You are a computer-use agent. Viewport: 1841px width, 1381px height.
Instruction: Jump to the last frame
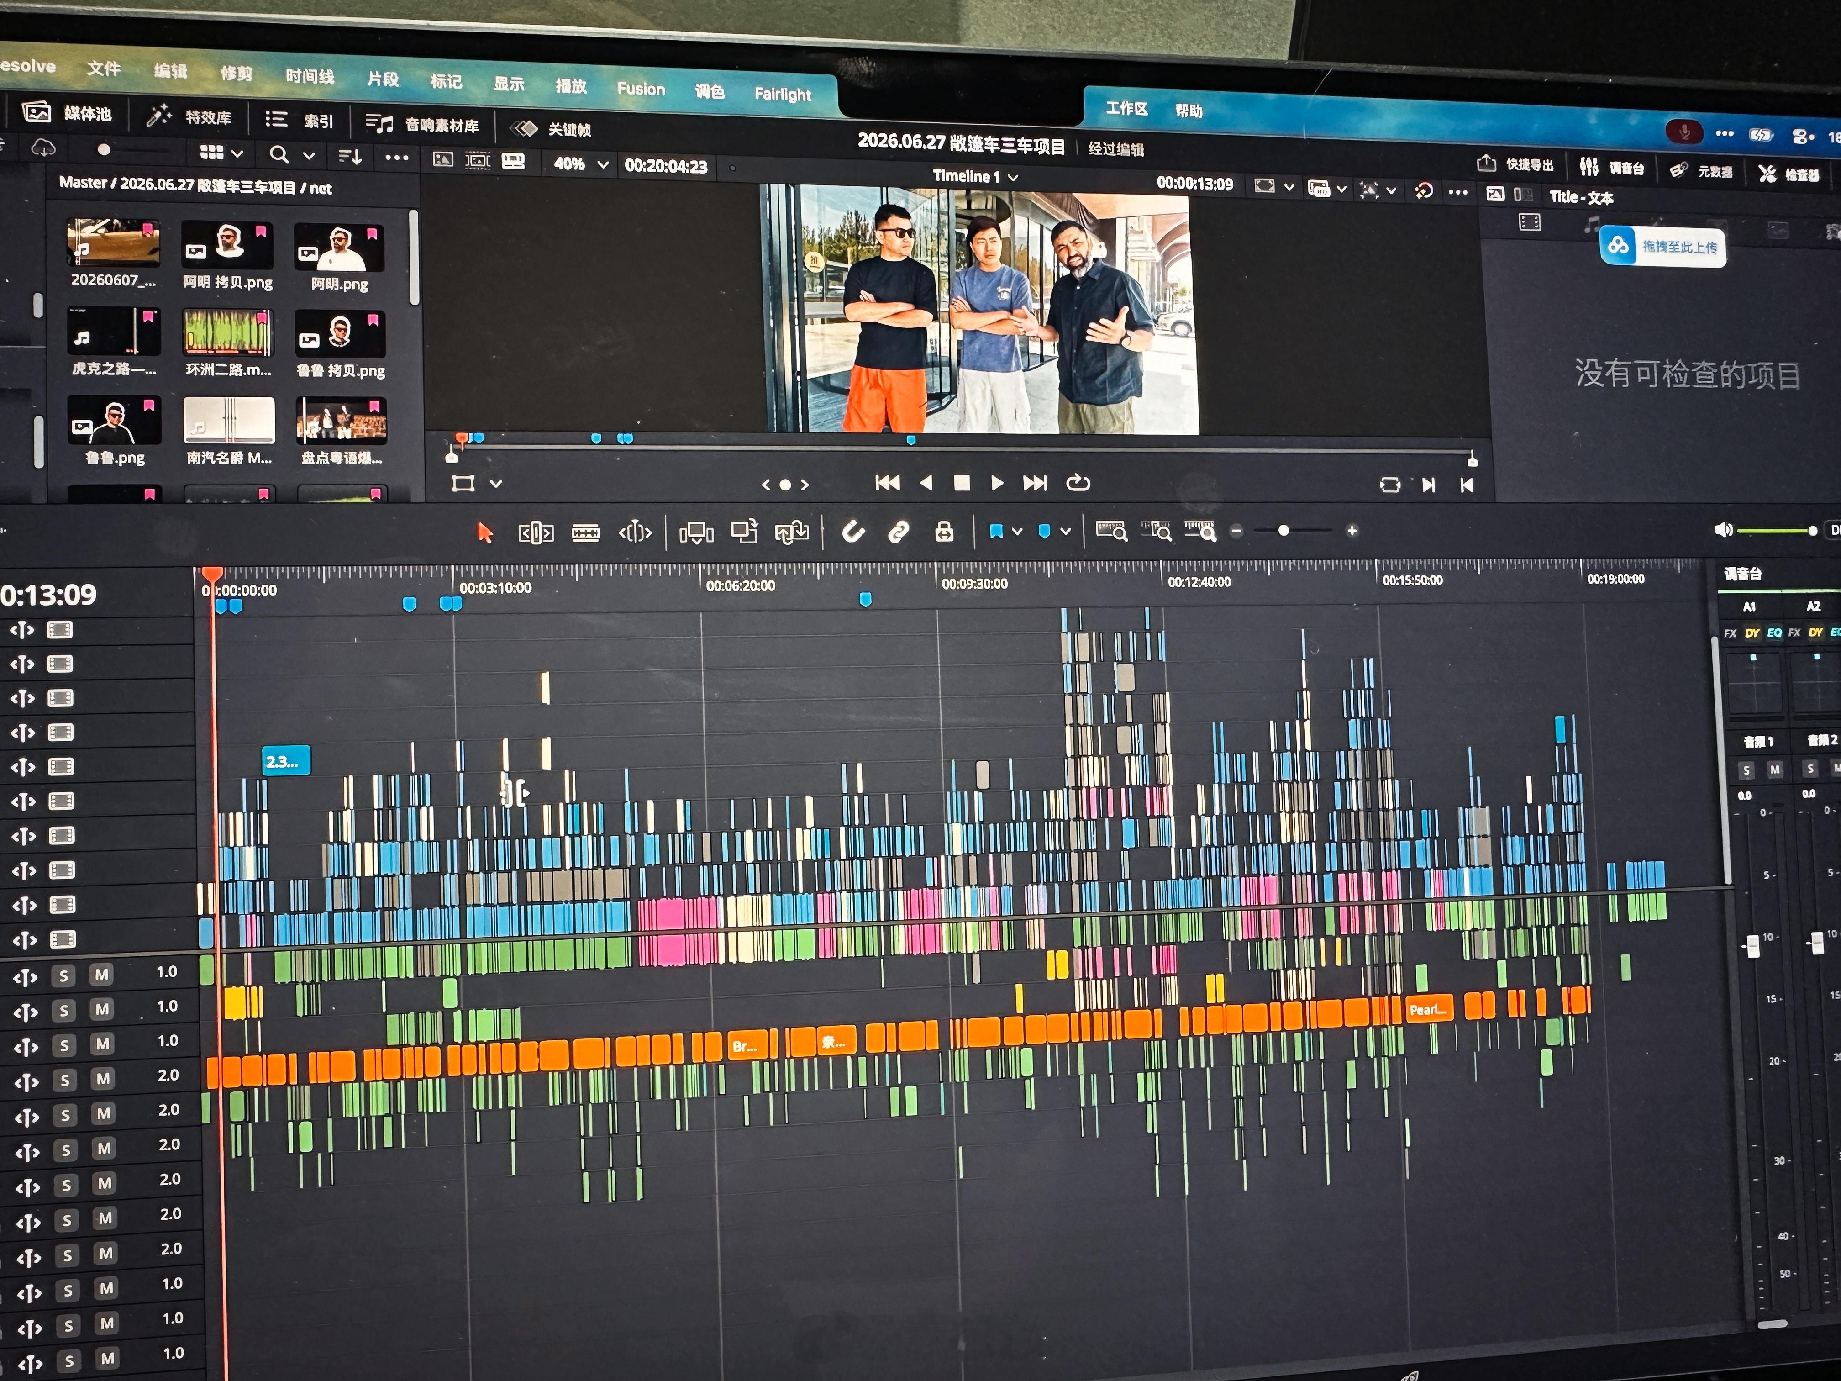coord(1035,483)
